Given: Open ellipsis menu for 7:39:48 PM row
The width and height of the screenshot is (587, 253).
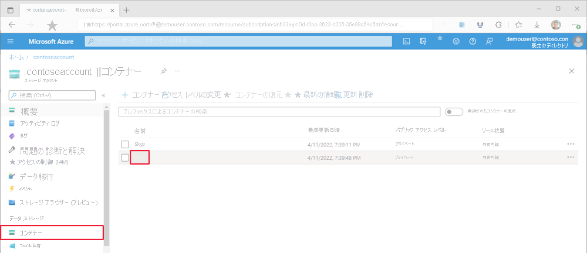Looking at the screenshot, I should [571, 158].
